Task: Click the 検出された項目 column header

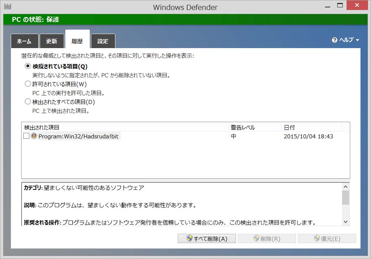Action: (125, 127)
